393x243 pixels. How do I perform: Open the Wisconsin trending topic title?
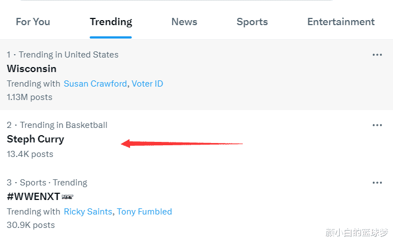[x=31, y=69]
